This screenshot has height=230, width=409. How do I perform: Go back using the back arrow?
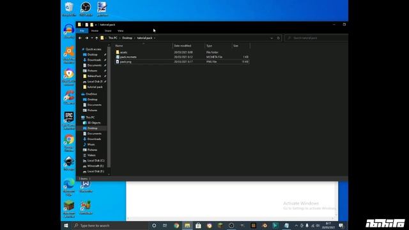[80, 38]
